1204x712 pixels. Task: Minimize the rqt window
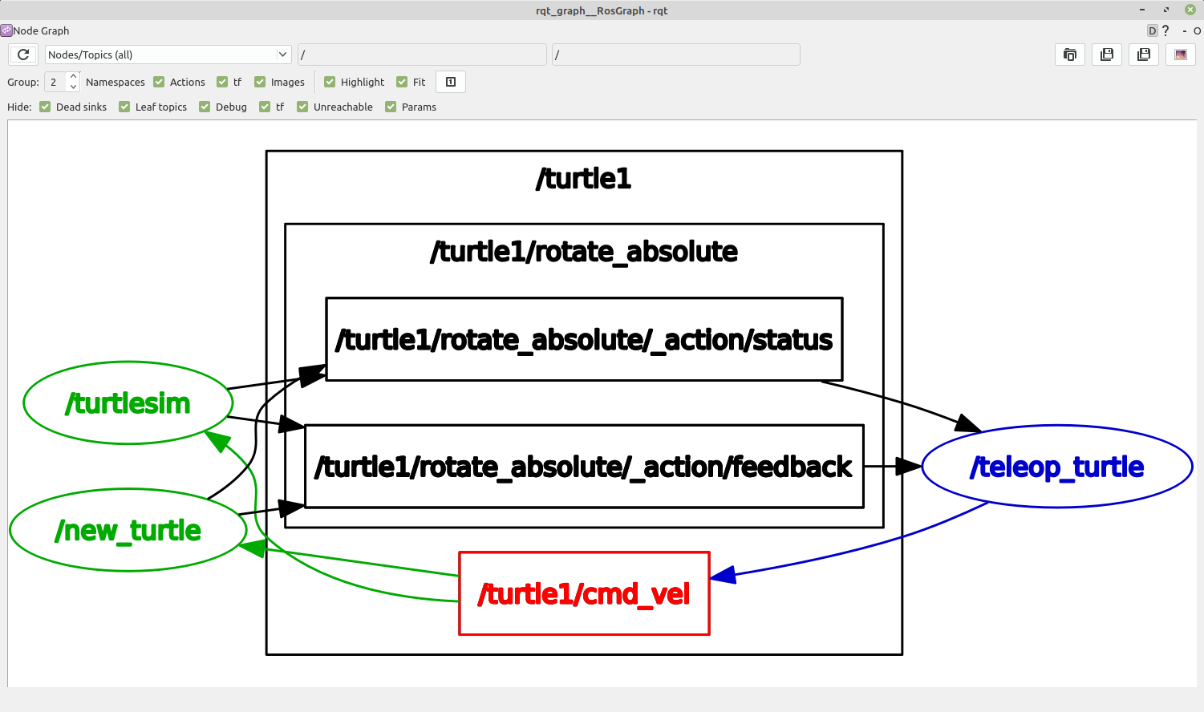coord(1142,10)
